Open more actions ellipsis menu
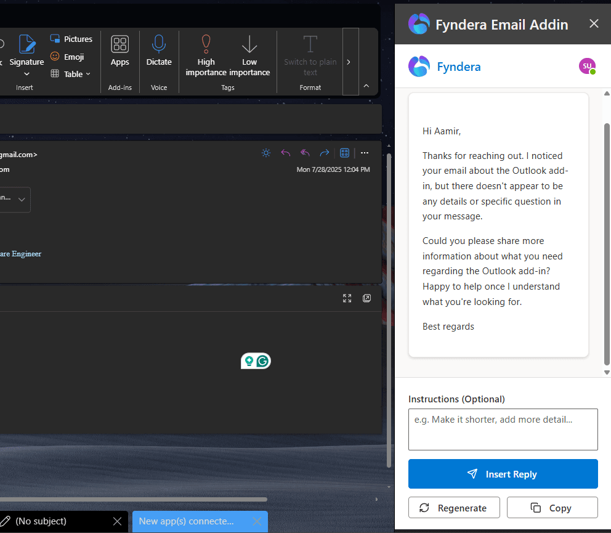This screenshot has width=611, height=533. pos(365,153)
